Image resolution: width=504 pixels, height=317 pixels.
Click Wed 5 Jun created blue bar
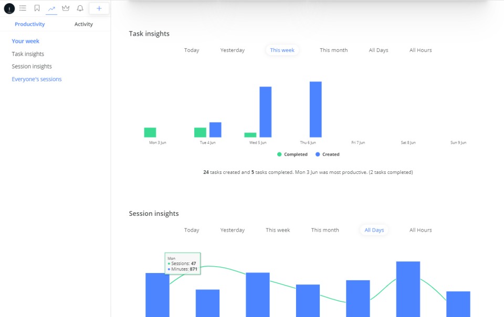click(266, 112)
